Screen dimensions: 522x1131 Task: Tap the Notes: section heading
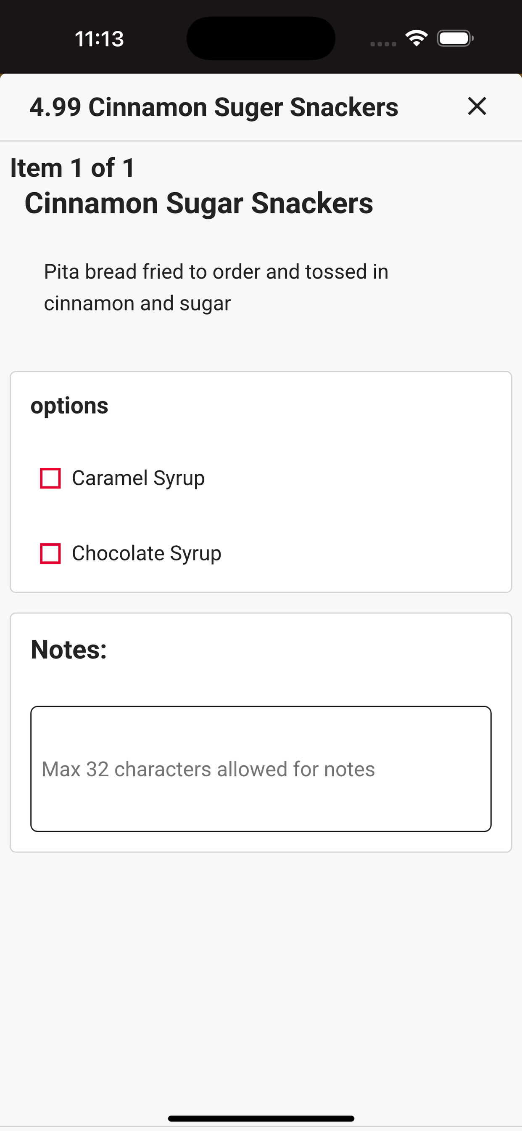(x=69, y=649)
